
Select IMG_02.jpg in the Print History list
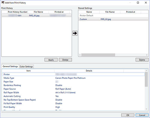[x=37, y=16]
